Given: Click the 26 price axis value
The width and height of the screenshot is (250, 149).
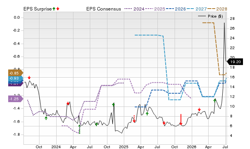Looking at the screenshot, I should [x=232, y=28].
